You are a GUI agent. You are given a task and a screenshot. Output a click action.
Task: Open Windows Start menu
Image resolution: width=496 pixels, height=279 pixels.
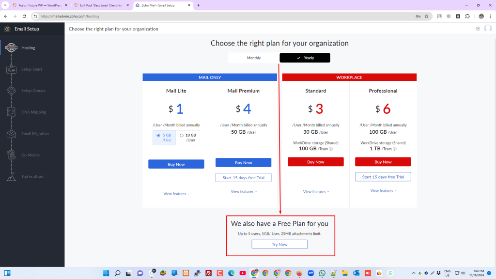tap(106, 273)
